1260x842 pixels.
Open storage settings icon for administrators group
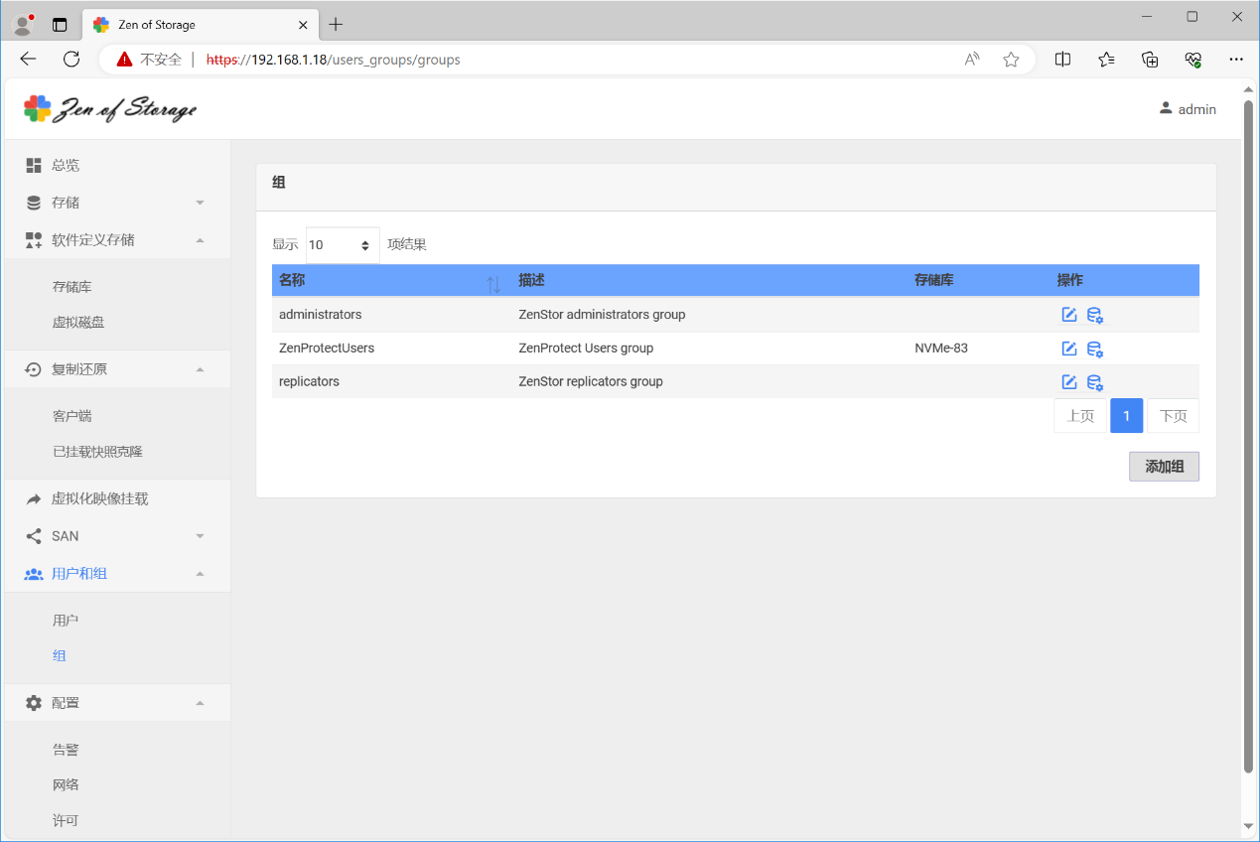tap(1094, 315)
